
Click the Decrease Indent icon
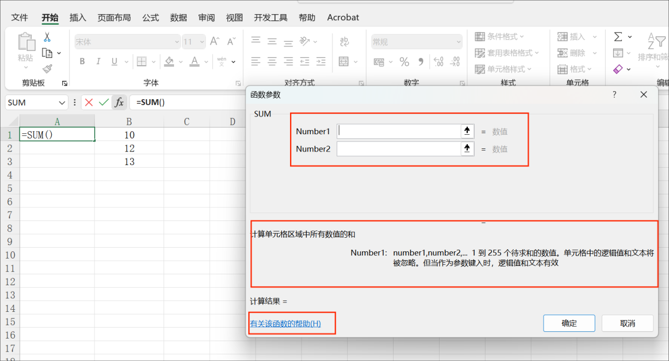(305, 61)
